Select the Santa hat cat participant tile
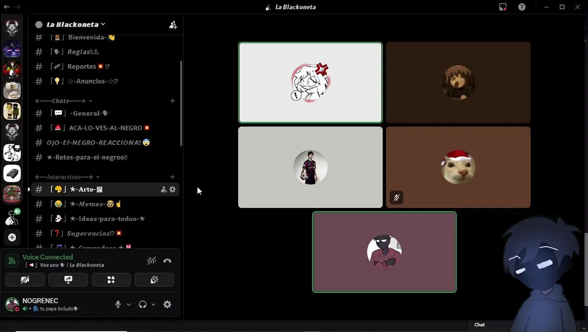The height and width of the screenshot is (332, 588). click(458, 167)
